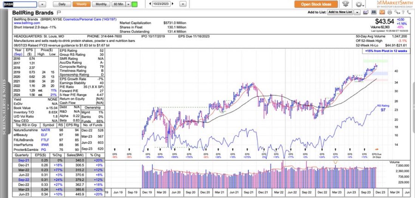Click the 50-Day Avg Volume value 1,047,200
The height and width of the screenshot is (198, 415).
pos(400,36)
